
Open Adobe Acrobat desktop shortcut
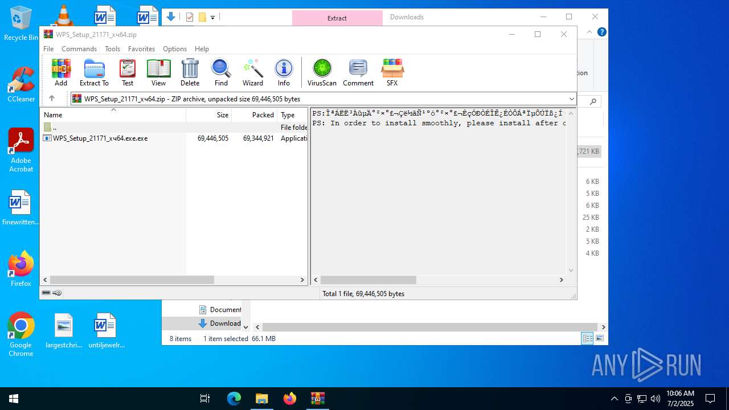(x=21, y=150)
